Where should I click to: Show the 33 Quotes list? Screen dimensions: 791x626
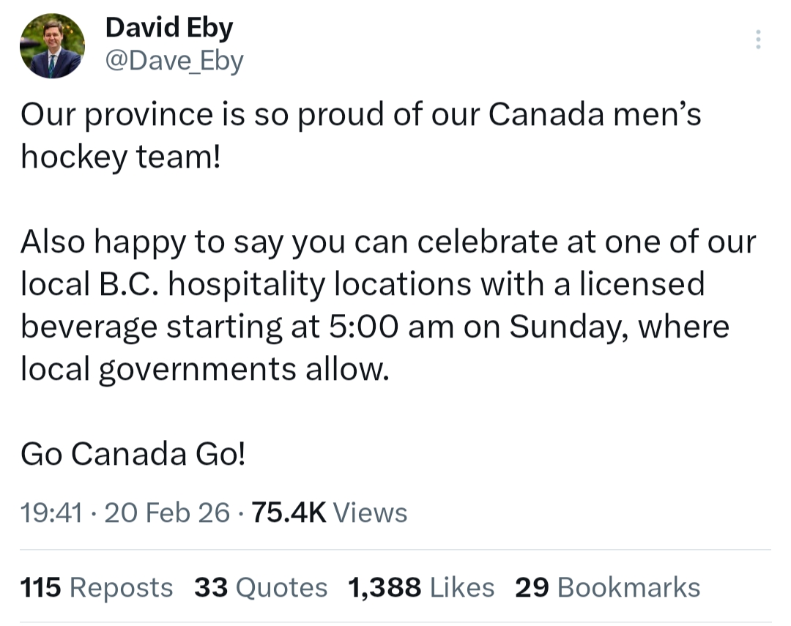(x=261, y=587)
